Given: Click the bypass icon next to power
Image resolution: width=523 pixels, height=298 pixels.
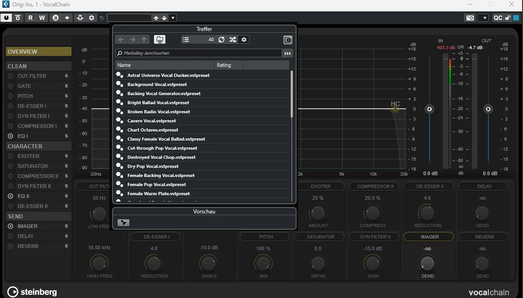Looking at the screenshot, I should pos(18,18).
